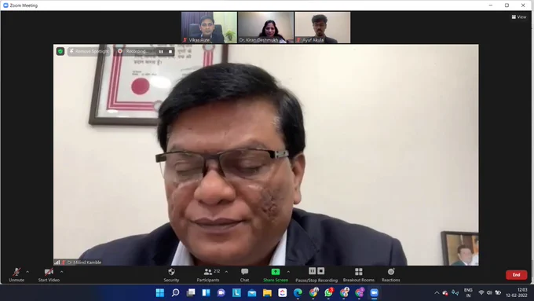Stop recording from bottom toolbar
This screenshot has height=301, width=534.
pos(321,271)
